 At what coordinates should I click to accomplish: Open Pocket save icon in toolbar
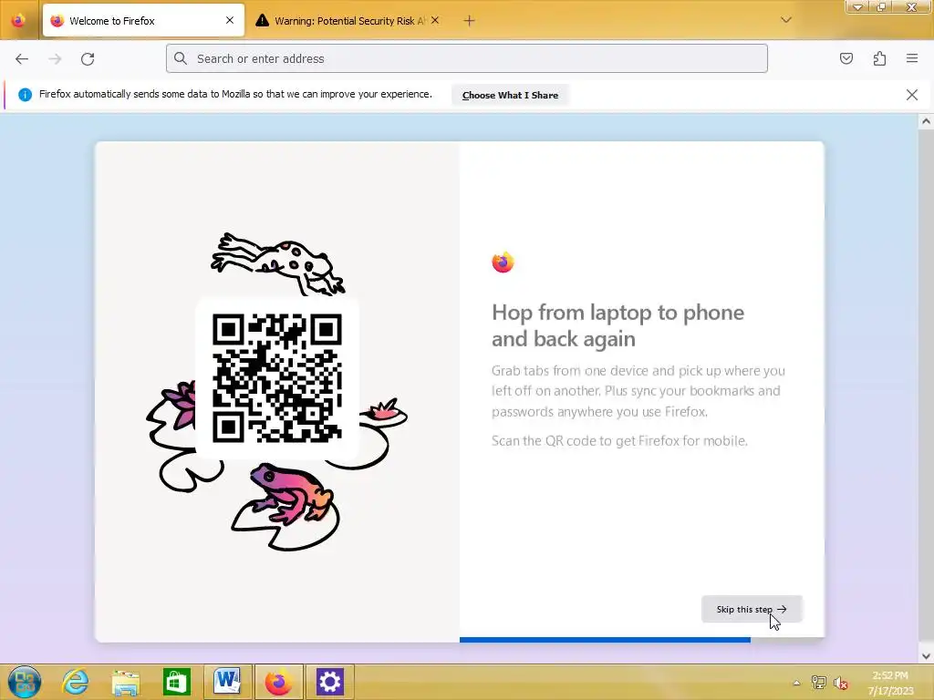pyautogui.click(x=846, y=58)
